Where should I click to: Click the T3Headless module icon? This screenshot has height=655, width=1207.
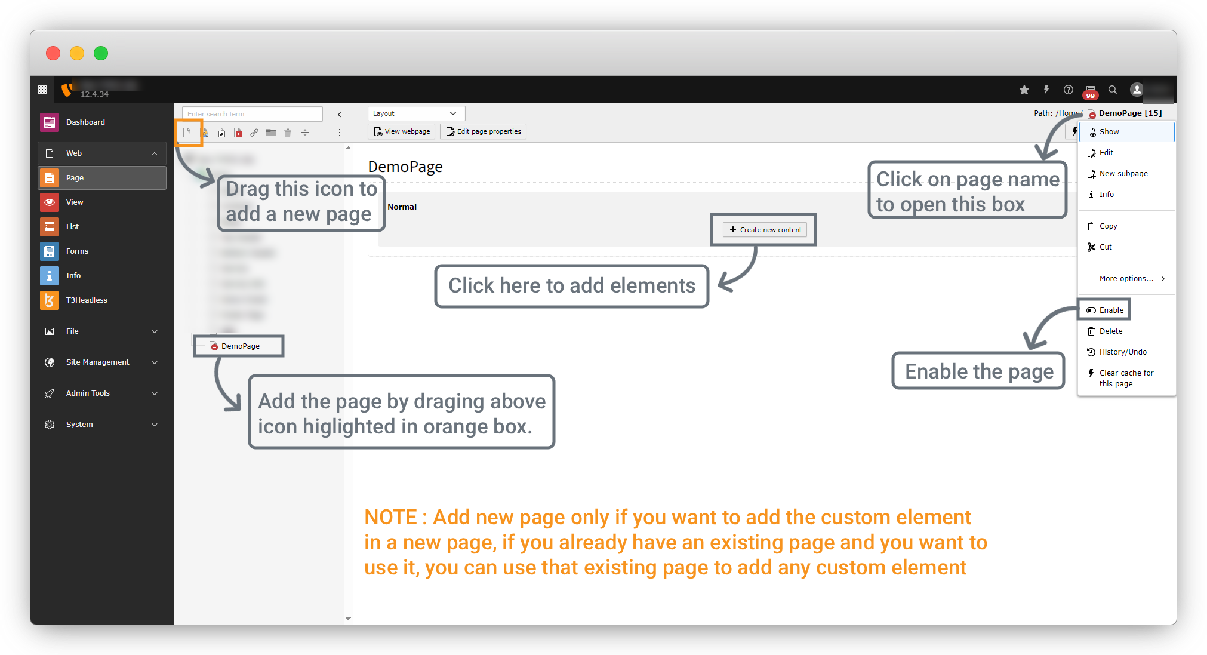click(x=50, y=300)
